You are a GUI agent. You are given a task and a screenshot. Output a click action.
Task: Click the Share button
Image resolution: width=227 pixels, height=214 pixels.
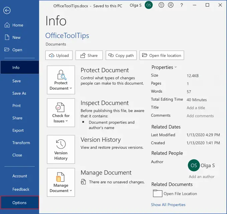coord(89,55)
